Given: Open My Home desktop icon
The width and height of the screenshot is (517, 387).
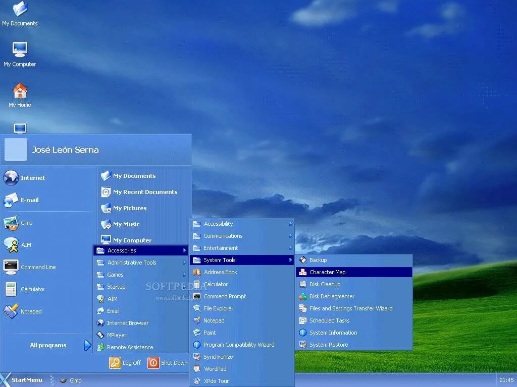Looking at the screenshot, I should click(x=20, y=91).
